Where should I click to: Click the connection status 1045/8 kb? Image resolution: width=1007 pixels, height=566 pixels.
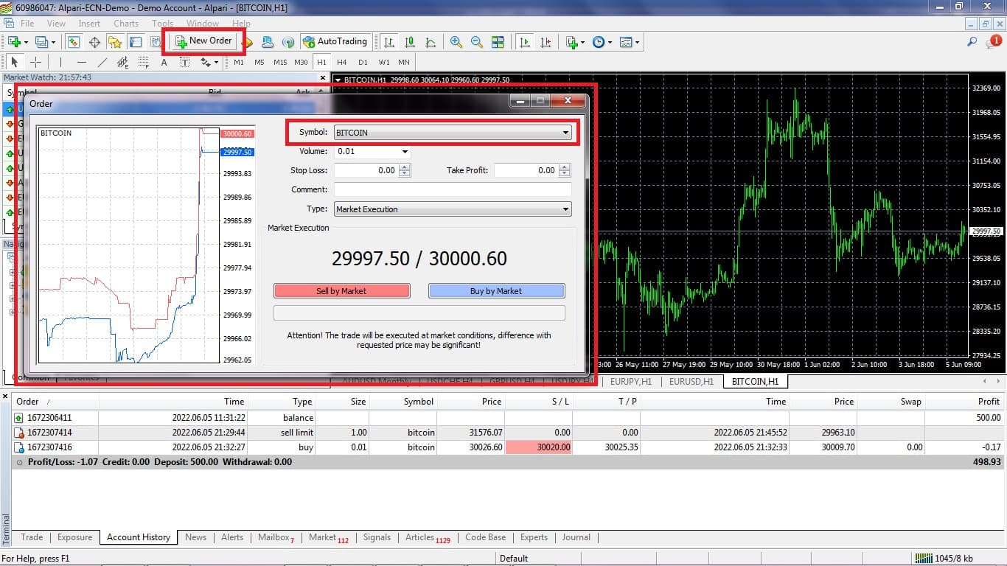pyautogui.click(x=944, y=559)
